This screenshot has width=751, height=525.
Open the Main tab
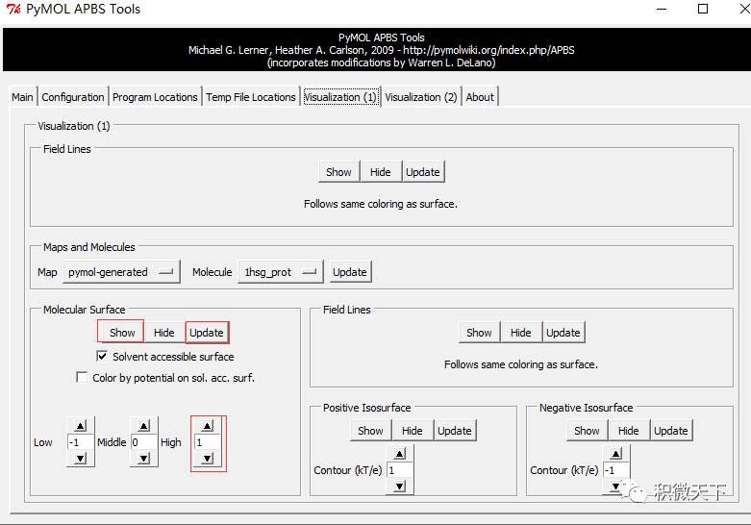click(22, 97)
